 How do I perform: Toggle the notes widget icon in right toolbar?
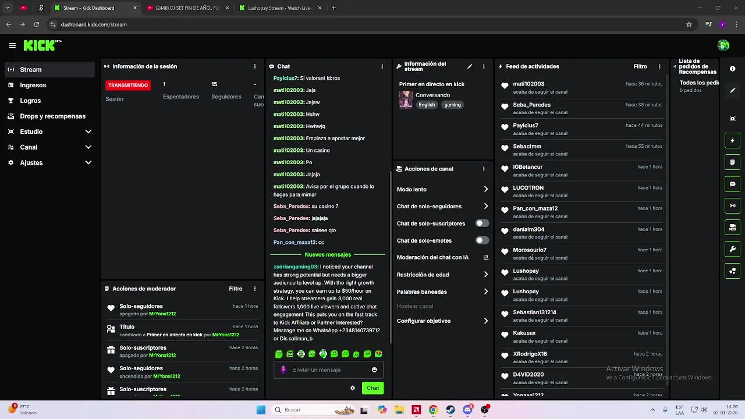pyautogui.click(x=733, y=162)
